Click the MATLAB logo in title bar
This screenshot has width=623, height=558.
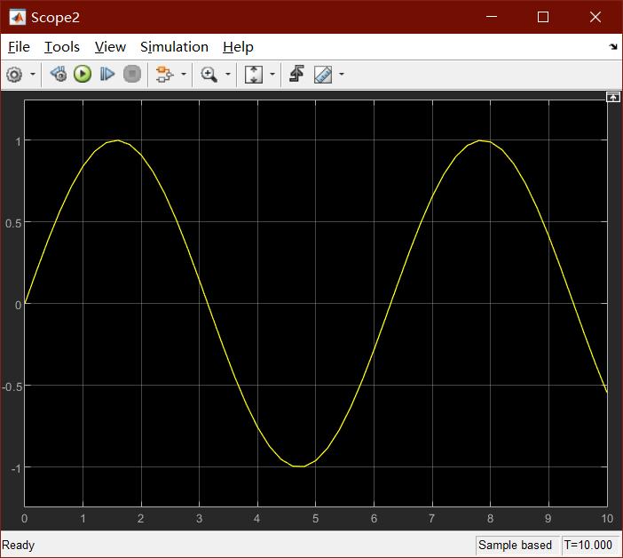[x=18, y=17]
